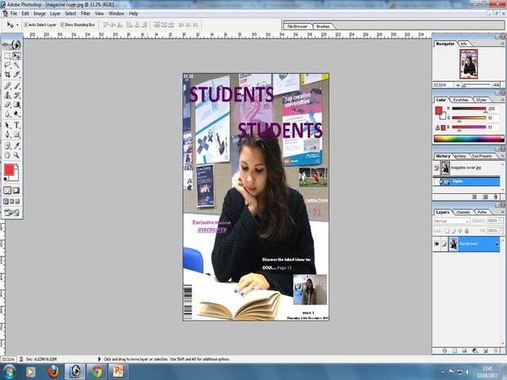Select the Healing Brush tool
This screenshot has height=380, width=507.
pos(7,85)
